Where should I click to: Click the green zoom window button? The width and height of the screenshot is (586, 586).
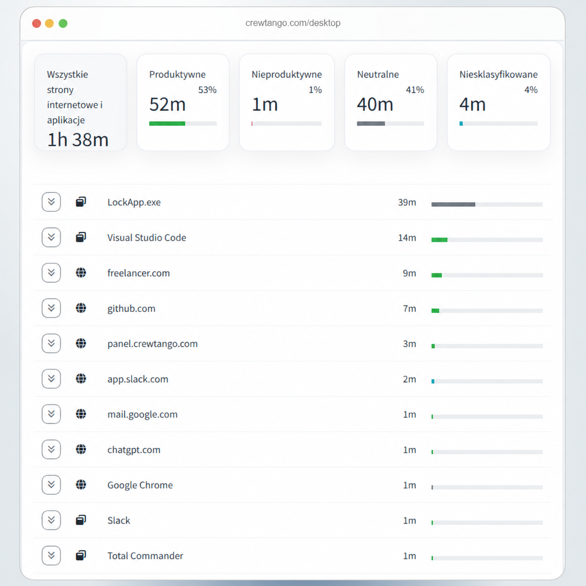(x=63, y=23)
